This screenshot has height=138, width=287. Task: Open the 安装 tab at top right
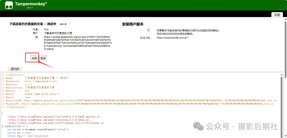(x=277, y=15)
